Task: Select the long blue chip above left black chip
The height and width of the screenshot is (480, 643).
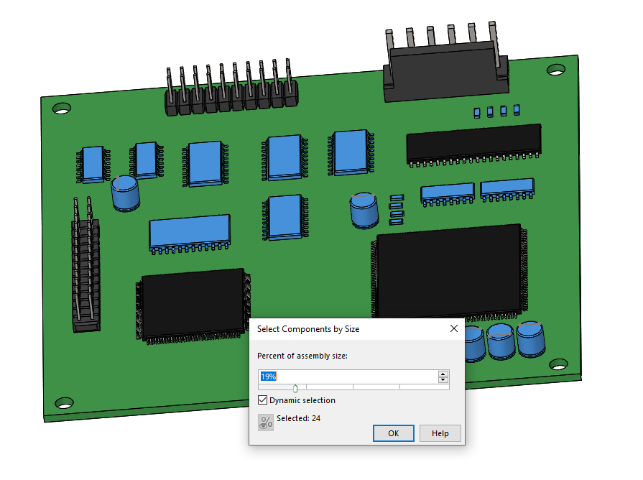Action: point(190,231)
